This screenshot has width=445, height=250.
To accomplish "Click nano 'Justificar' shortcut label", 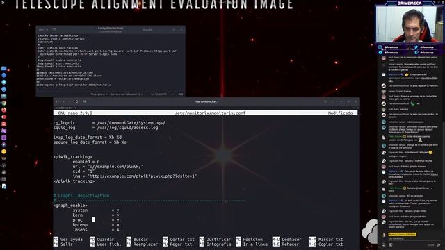I will 218,239.
